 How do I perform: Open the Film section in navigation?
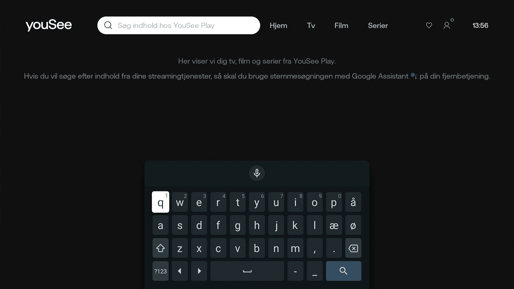tap(341, 25)
